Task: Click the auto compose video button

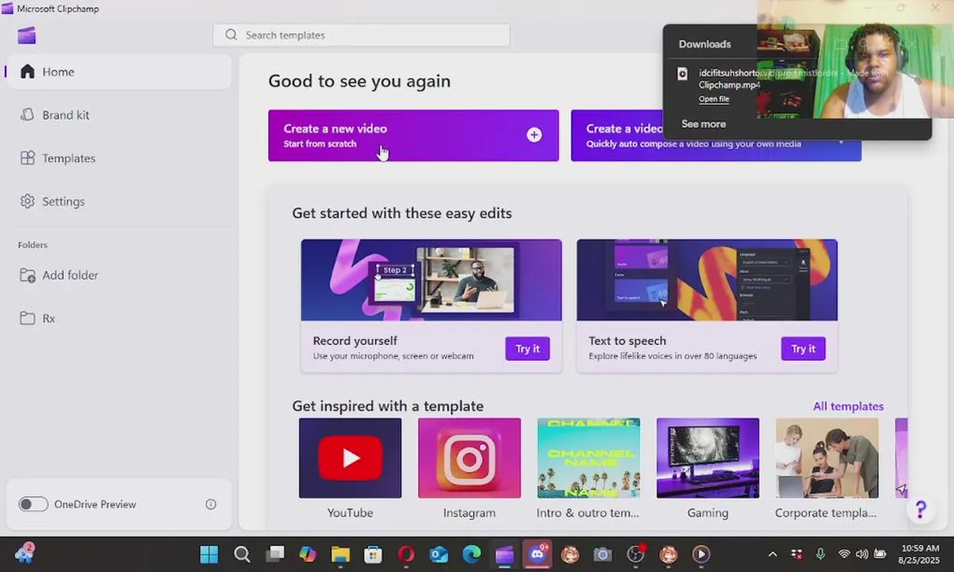Action: (715, 135)
